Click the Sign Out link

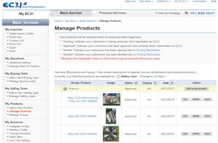tap(130, 1)
